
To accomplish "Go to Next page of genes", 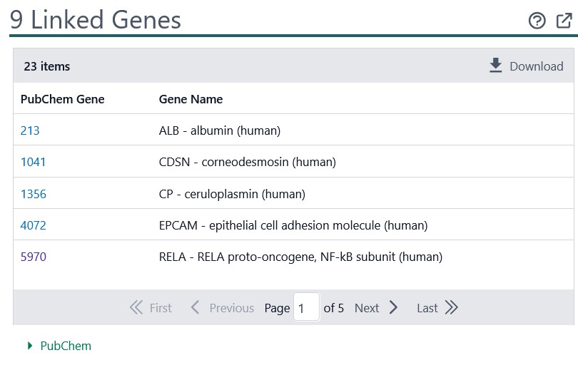I will pyautogui.click(x=376, y=307).
